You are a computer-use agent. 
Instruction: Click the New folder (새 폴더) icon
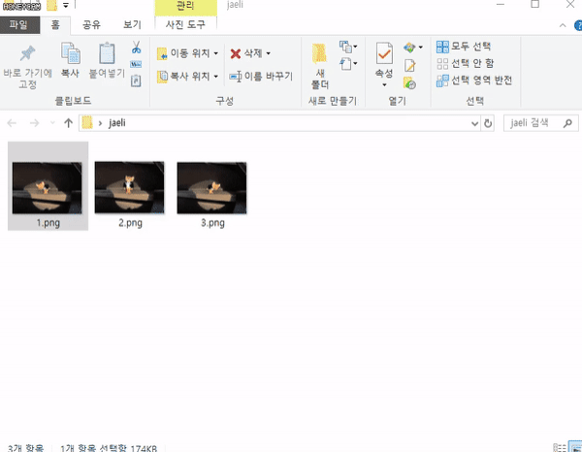[319, 54]
